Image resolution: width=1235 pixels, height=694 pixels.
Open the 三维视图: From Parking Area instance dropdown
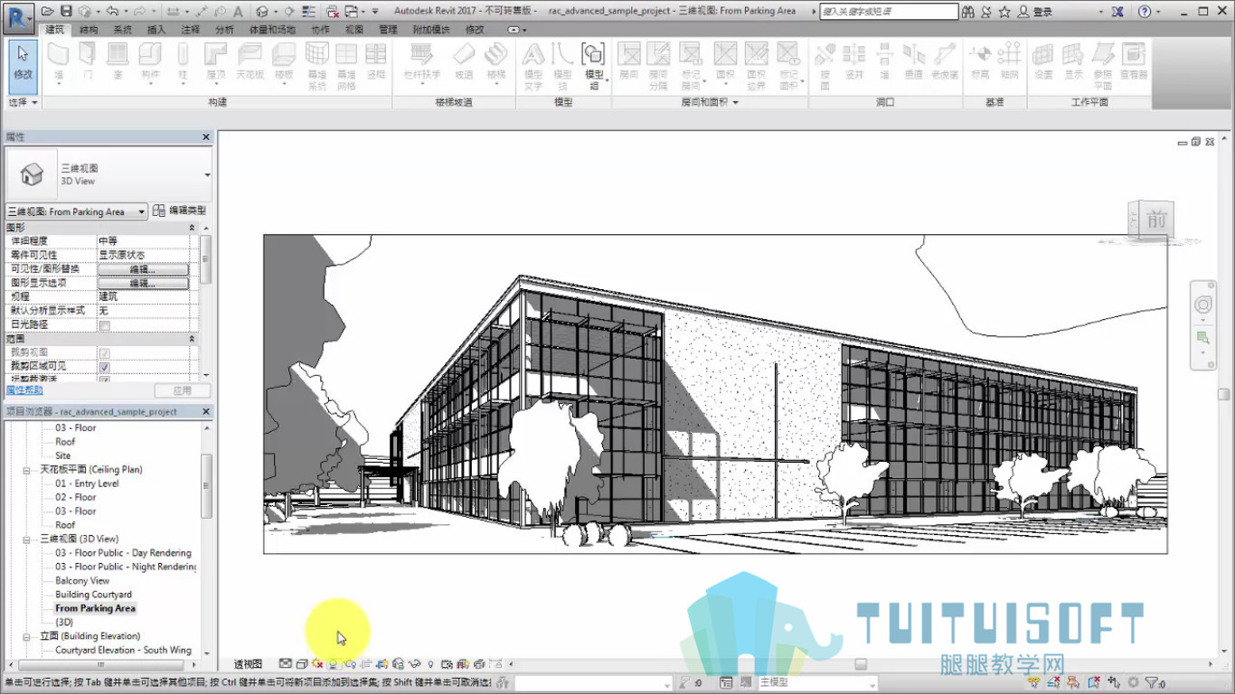pos(142,211)
